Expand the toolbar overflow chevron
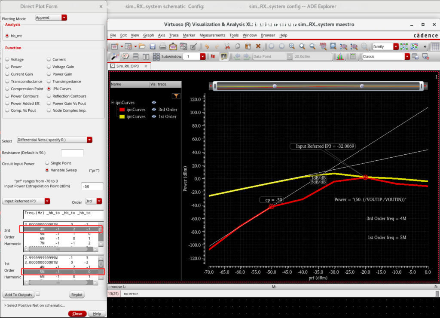This screenshot has width=440, height=318. (425, 46)
